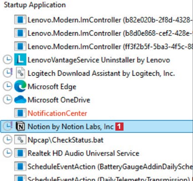Click the Startup Application column header
The image size is (193, 181).
pyautogui.click(x=35, y=5)
